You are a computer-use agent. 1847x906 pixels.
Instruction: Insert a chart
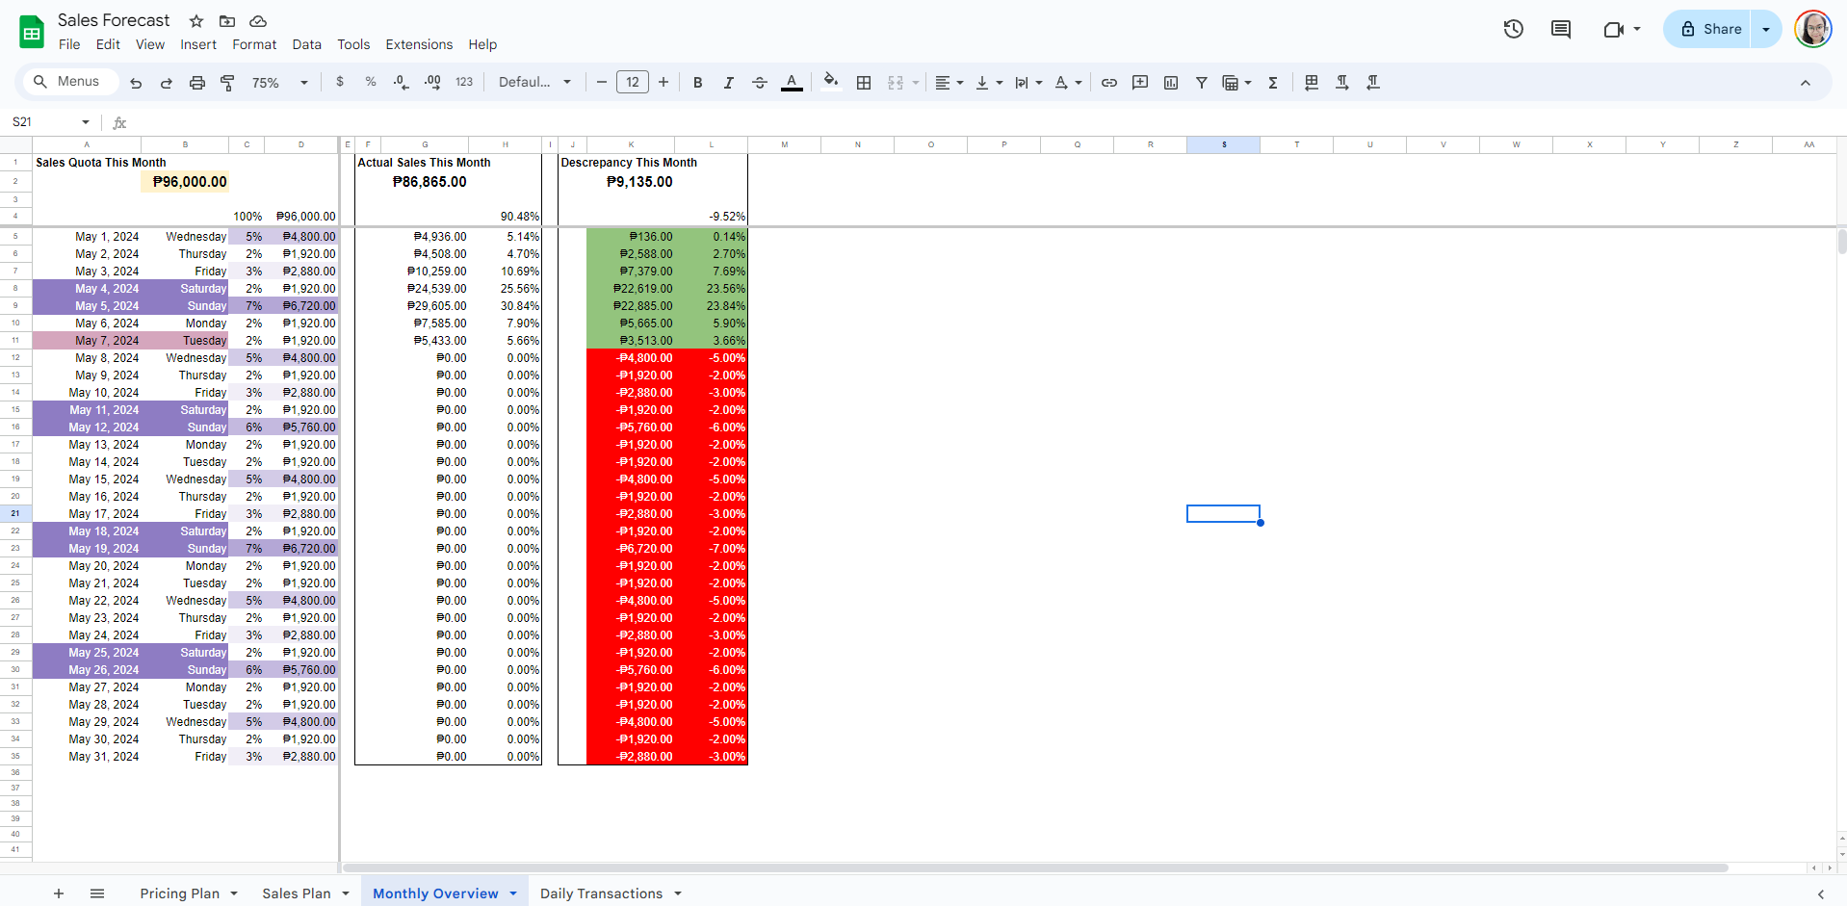1171,83
